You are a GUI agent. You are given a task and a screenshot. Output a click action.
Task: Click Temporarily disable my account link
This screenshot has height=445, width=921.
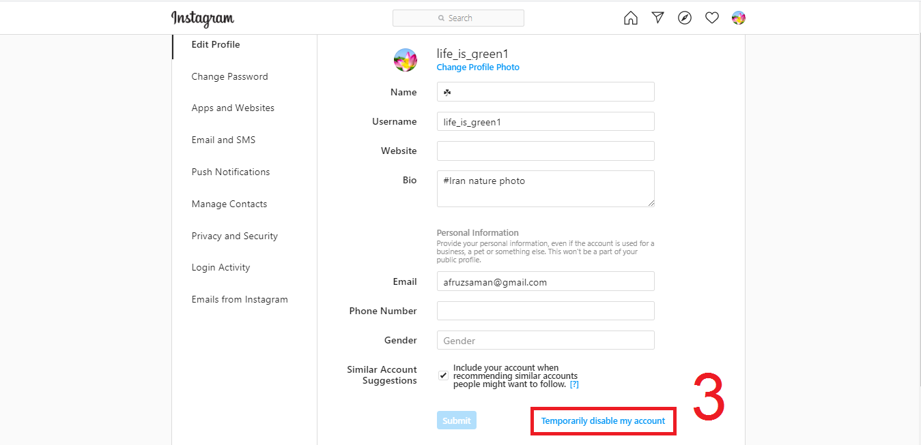603,421
